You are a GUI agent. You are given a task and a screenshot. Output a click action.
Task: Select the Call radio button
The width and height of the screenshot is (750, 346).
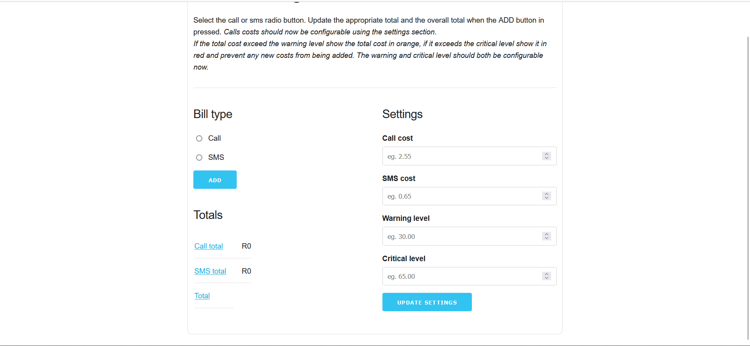[199, 138]
